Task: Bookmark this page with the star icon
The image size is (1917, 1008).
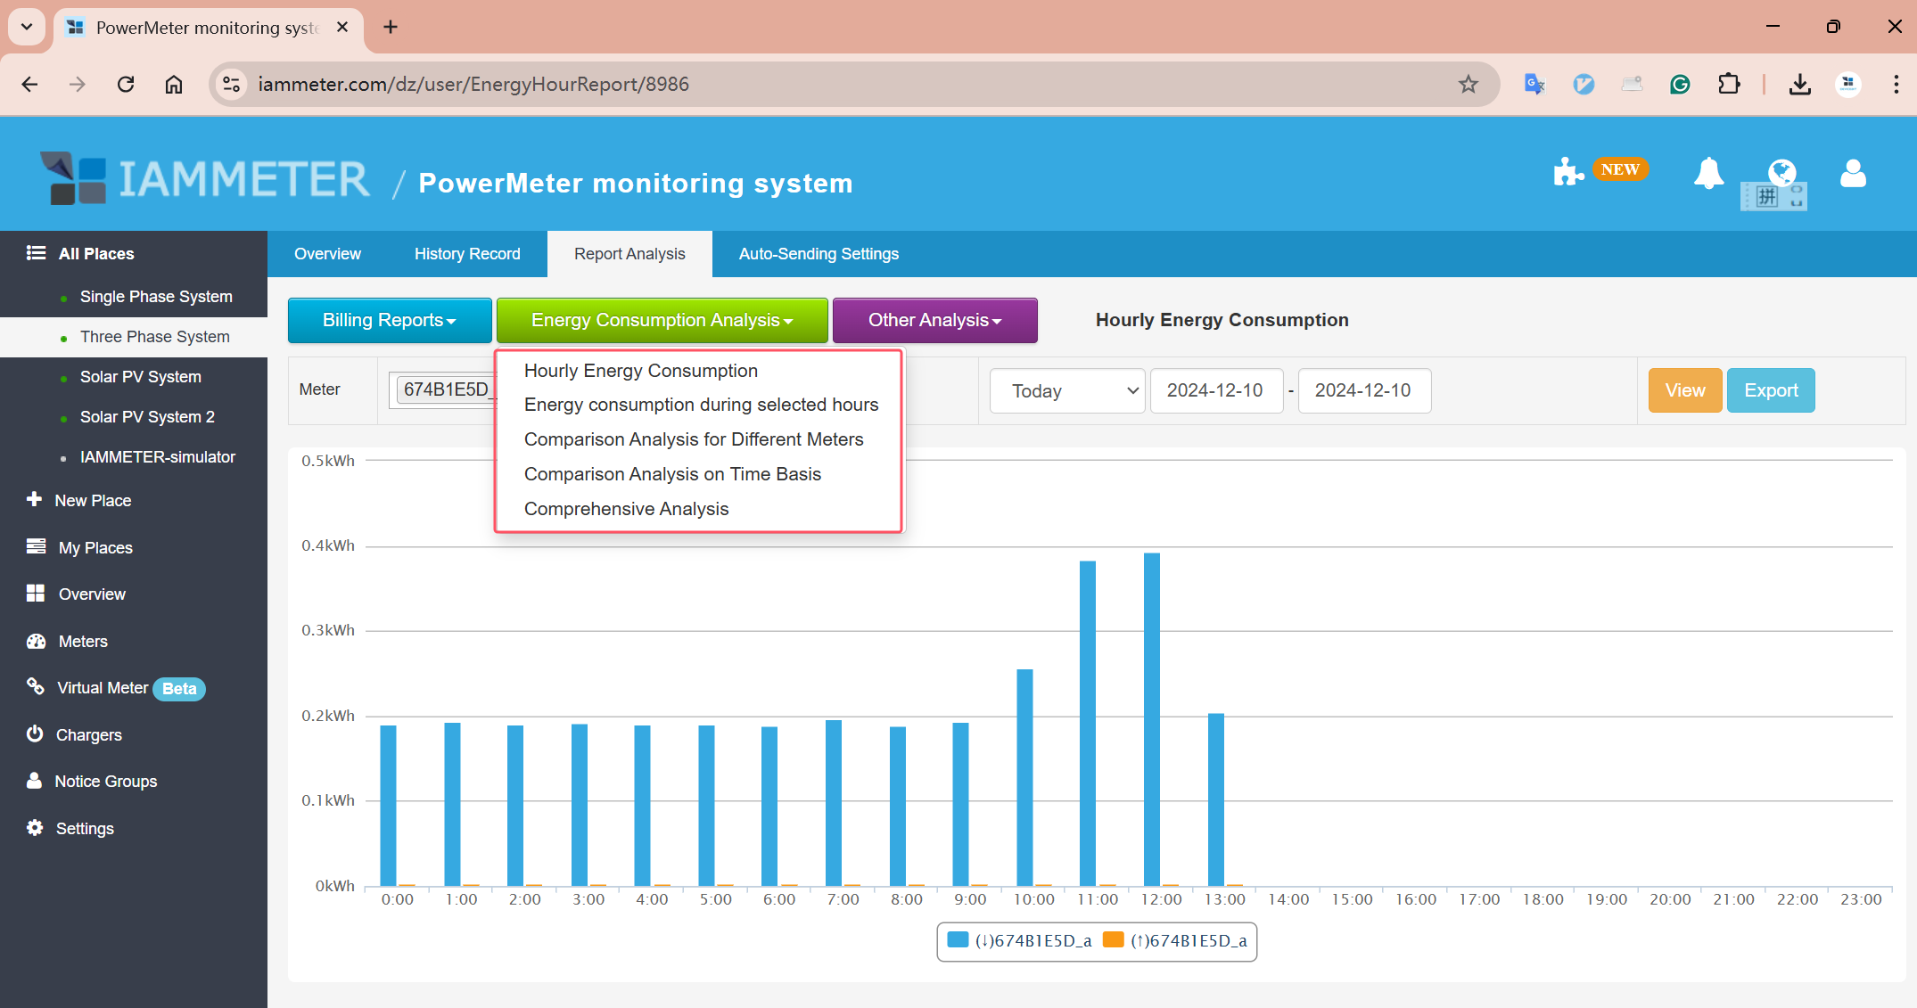Action: pyautogui.click(x=1468, y=85)
